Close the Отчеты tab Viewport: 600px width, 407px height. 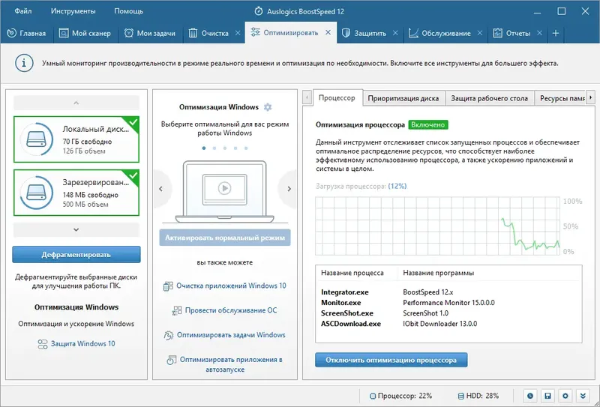pos(539,33)
